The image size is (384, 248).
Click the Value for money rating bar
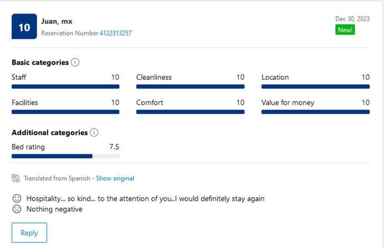315,112
